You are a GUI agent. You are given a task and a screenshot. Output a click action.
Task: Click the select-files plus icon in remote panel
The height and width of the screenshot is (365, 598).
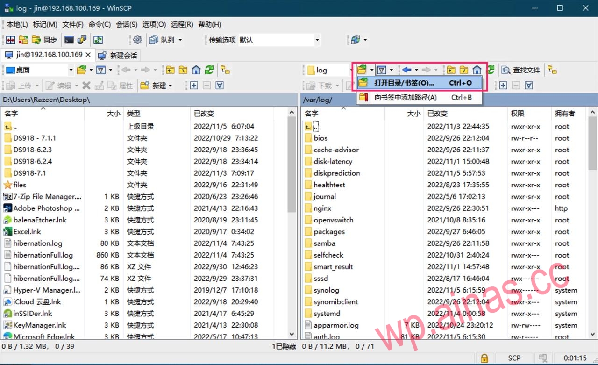pyautogui.click(x=503, y=86)
